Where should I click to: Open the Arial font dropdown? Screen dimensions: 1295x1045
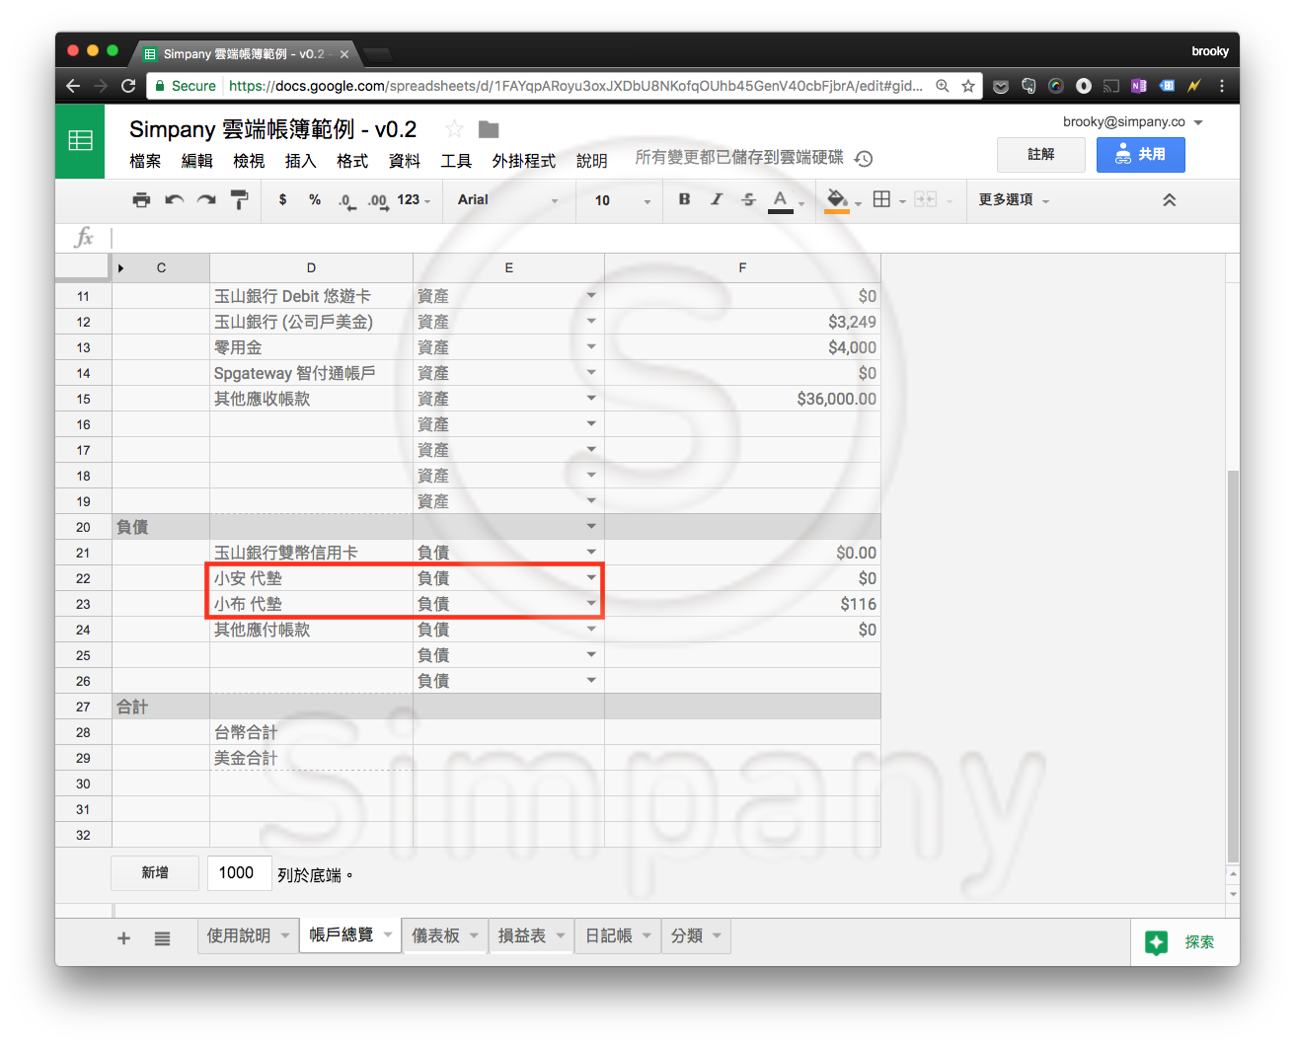point(507,200)
